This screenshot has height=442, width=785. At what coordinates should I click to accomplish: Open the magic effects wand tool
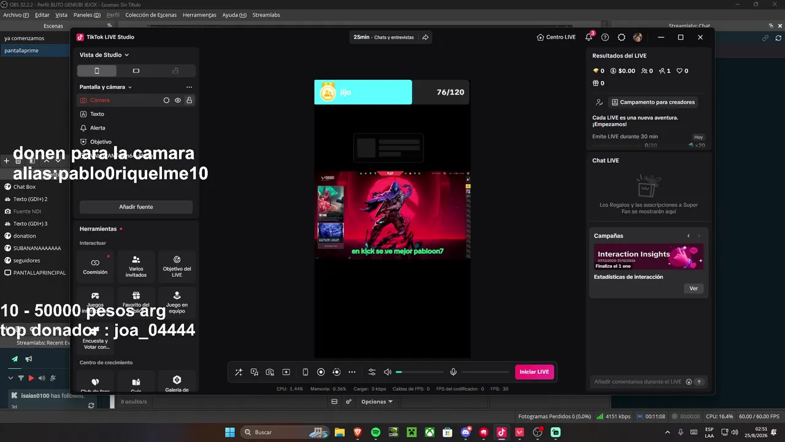pyautogui.click(x=239, y=372)
